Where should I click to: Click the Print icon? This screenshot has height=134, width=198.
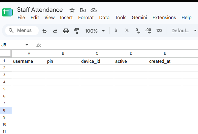66,31
